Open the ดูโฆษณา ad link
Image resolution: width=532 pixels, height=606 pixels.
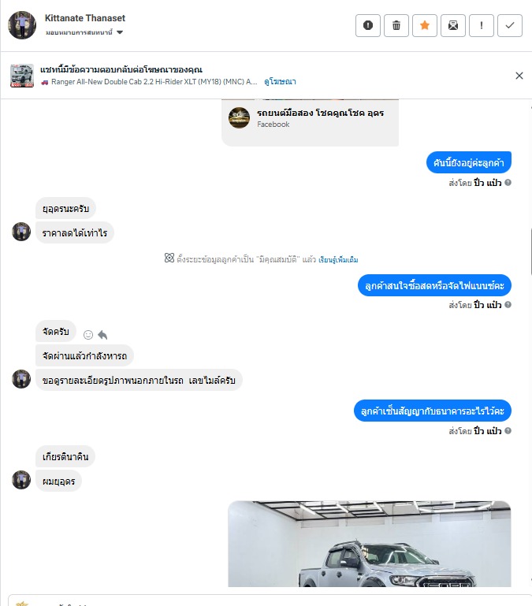(x=280, y=81)
